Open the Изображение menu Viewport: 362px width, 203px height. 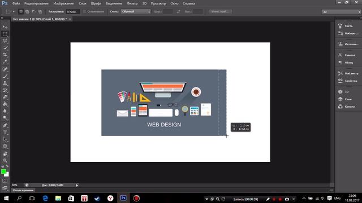click(63, 3)
